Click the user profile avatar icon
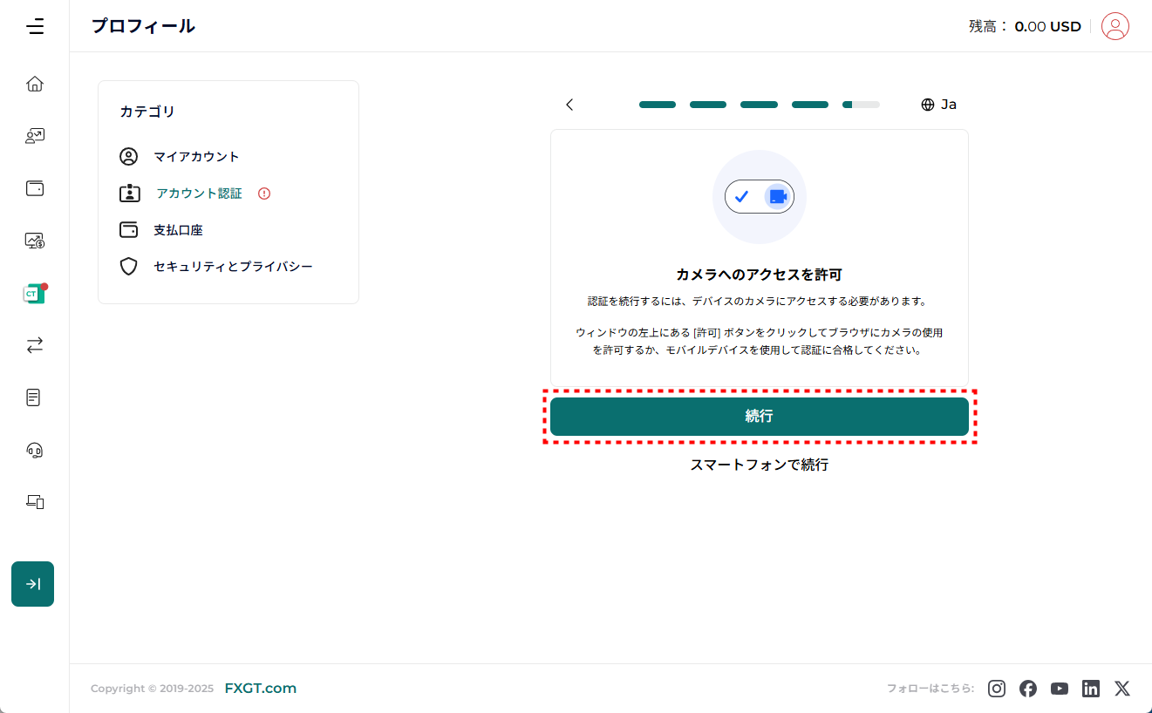The height and width of the screenshot is (713, 1152). pos(1115,26)
